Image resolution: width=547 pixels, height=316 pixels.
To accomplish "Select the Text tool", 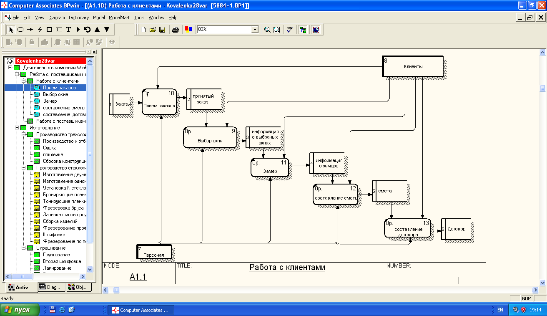I will pyautogui.click(x=68, y=30).
